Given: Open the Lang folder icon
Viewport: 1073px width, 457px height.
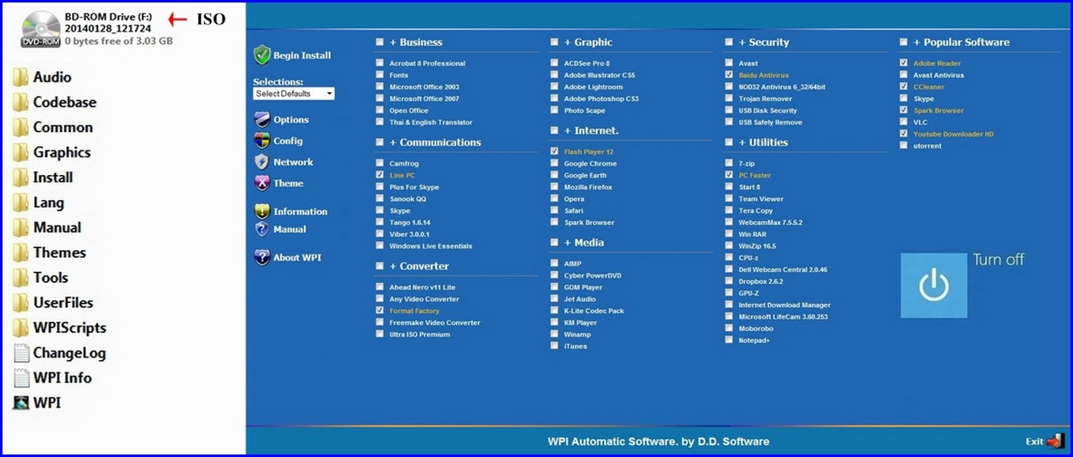Looking at the screenshot, I should pos(21,203).
